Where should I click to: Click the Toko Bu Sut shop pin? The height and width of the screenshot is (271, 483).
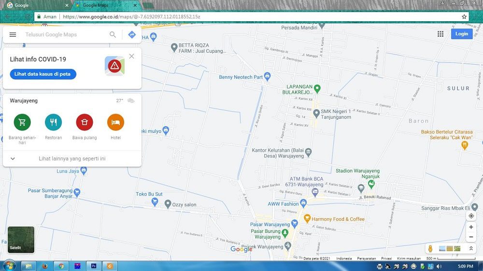[x=155, y=202]
